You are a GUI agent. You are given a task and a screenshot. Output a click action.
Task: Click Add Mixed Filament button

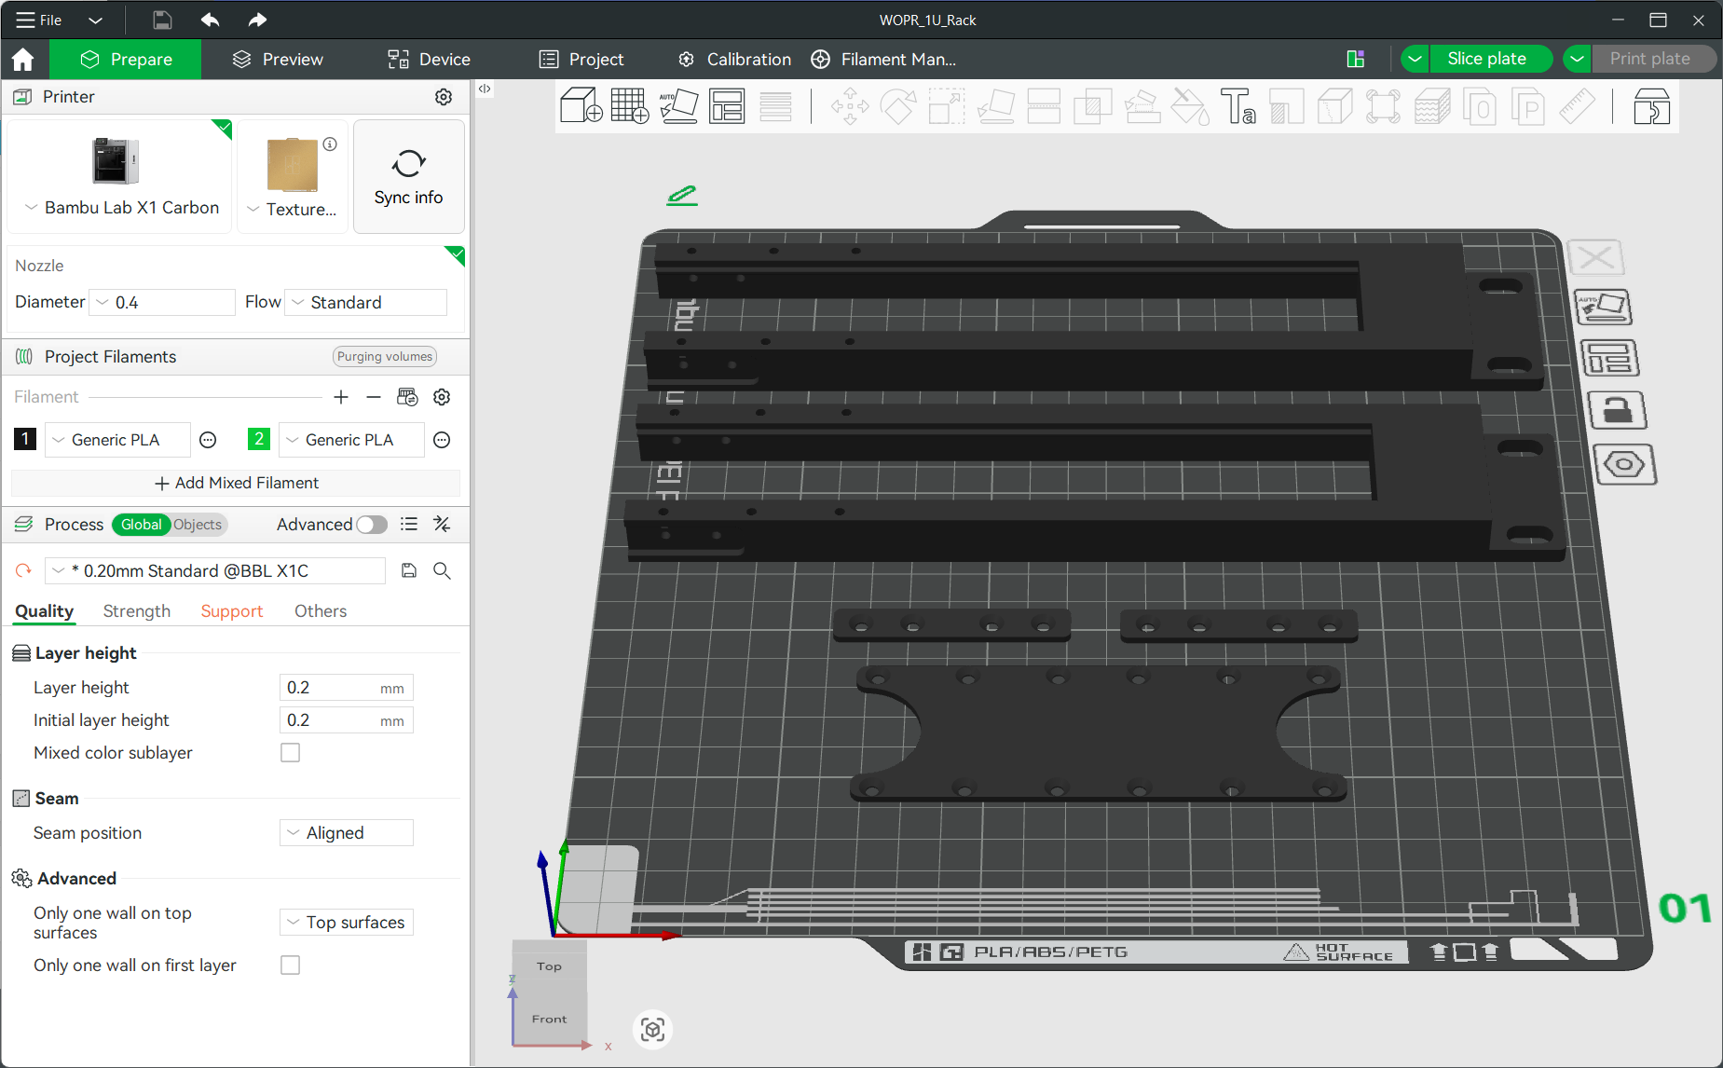pyautogui.click(x=236, y=483)
